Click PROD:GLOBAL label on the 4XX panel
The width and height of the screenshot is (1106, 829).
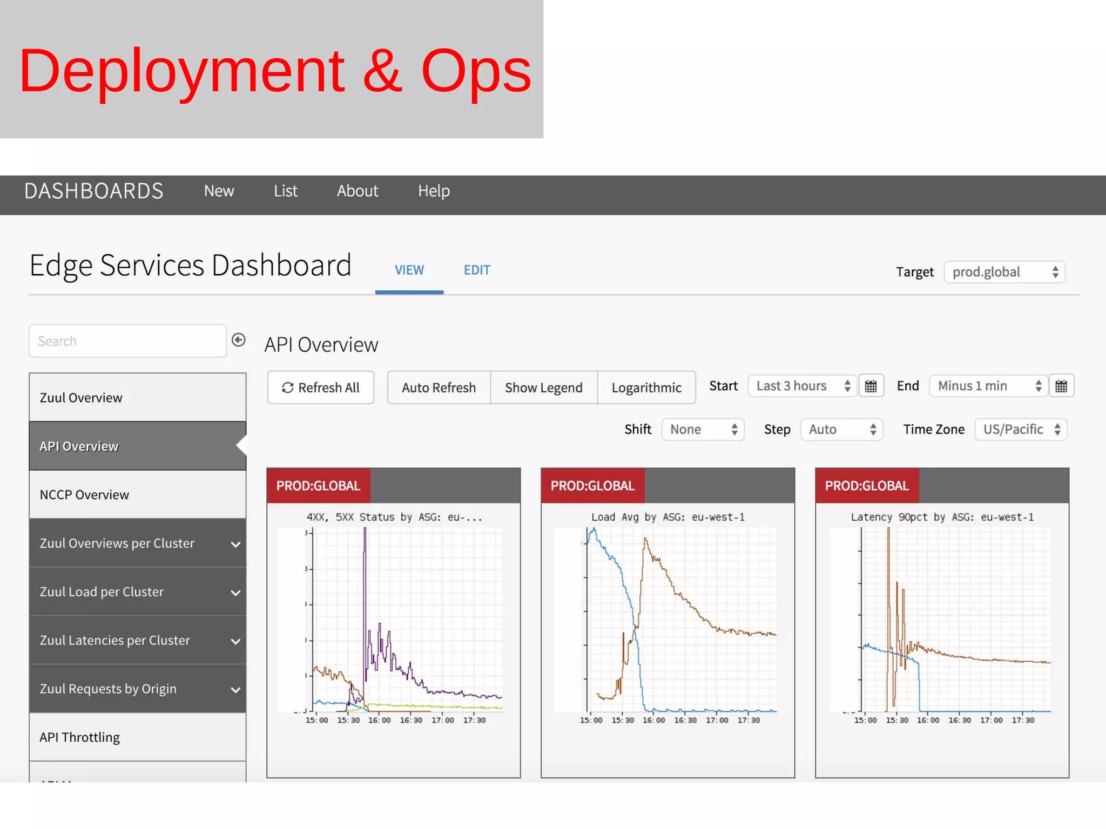point(318,486)
